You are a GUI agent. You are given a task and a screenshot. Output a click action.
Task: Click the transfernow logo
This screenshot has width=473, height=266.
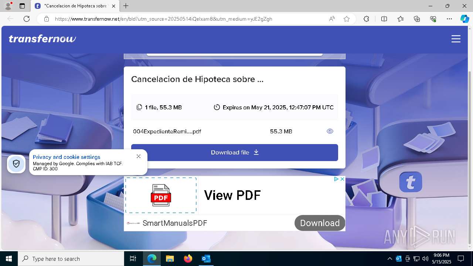pyautogui.click(x=42, y=39)
